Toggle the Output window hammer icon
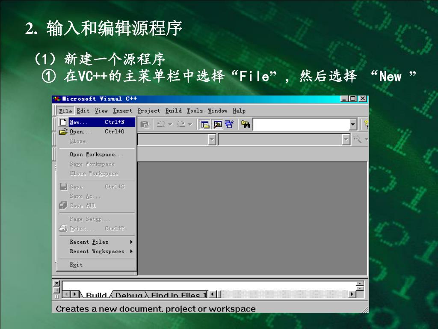The image size is (438, 329). pos(217,125)
